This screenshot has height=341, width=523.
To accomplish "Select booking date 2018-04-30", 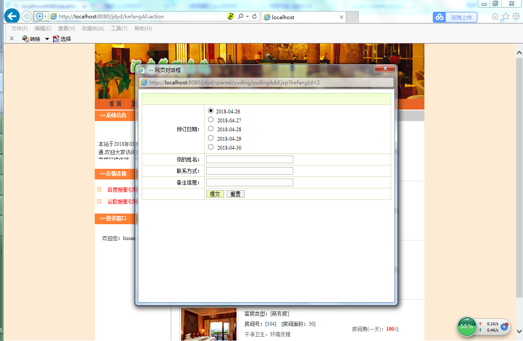I will pyautogui.click(x=210, y=147).
